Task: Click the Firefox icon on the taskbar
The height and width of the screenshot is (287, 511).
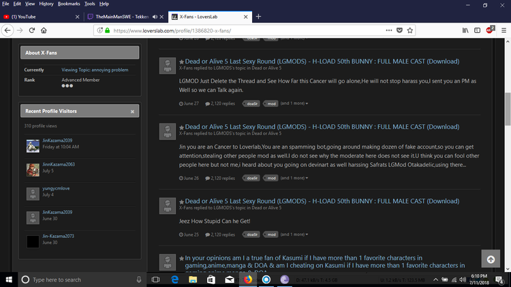Action: 248,280
